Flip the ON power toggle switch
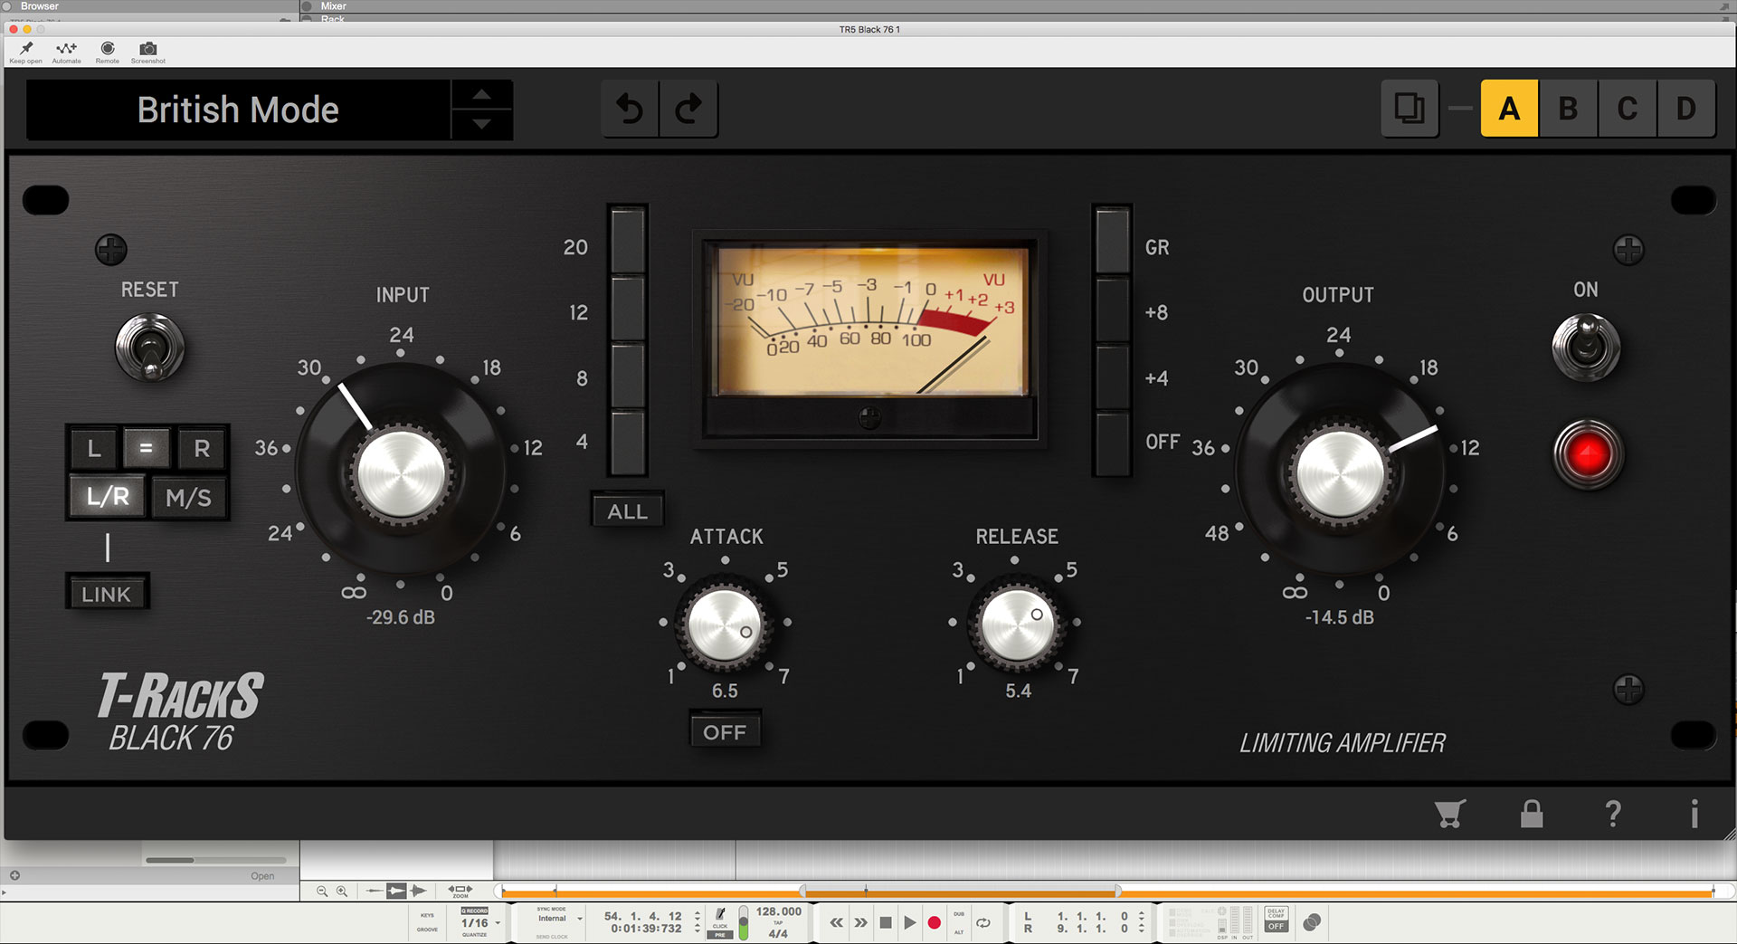This screenshot has height=944, width=1737. tap(1586, 348)
